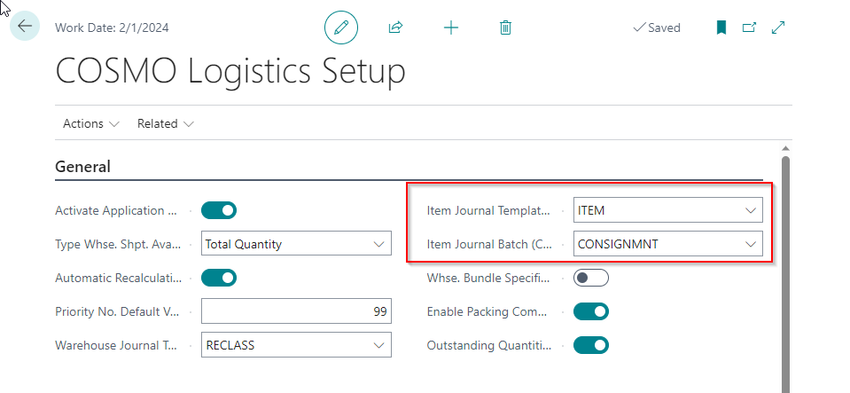Click the bookmark icon
Viewport: 850px width, 393px height.
click(721, 28)
